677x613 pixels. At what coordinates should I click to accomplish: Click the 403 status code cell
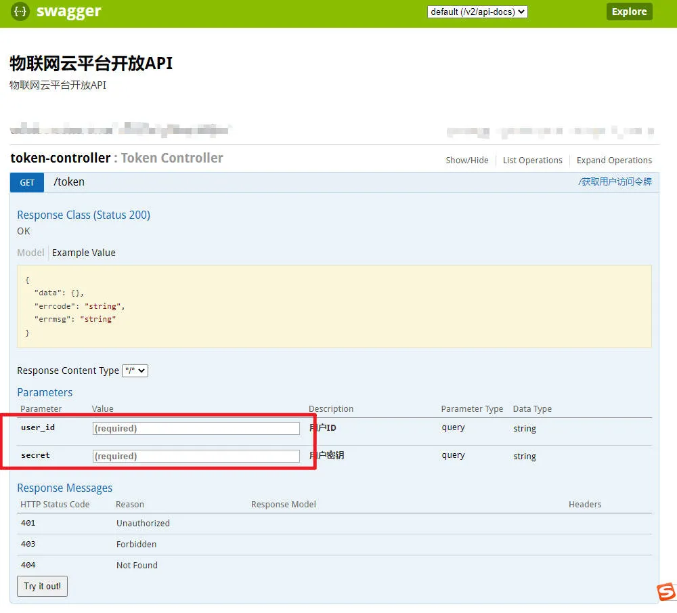tap(28, 544)
